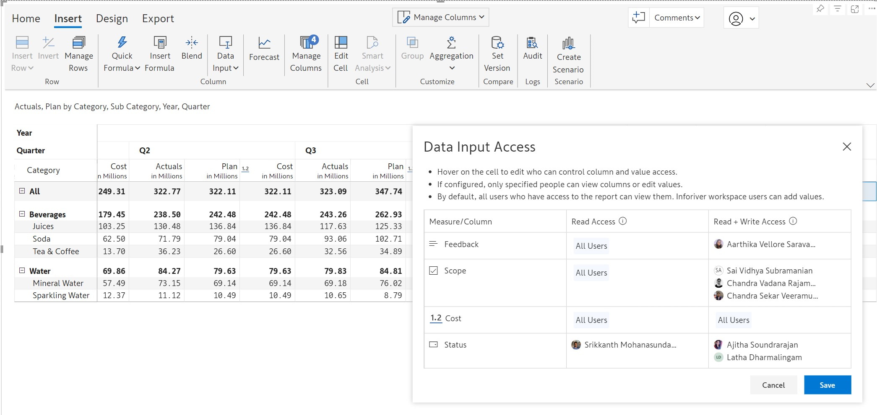The image size is (877, 415).
Task: Click All Users read access for Feedback
Action: pyautogui.click(x=591, y=246)
